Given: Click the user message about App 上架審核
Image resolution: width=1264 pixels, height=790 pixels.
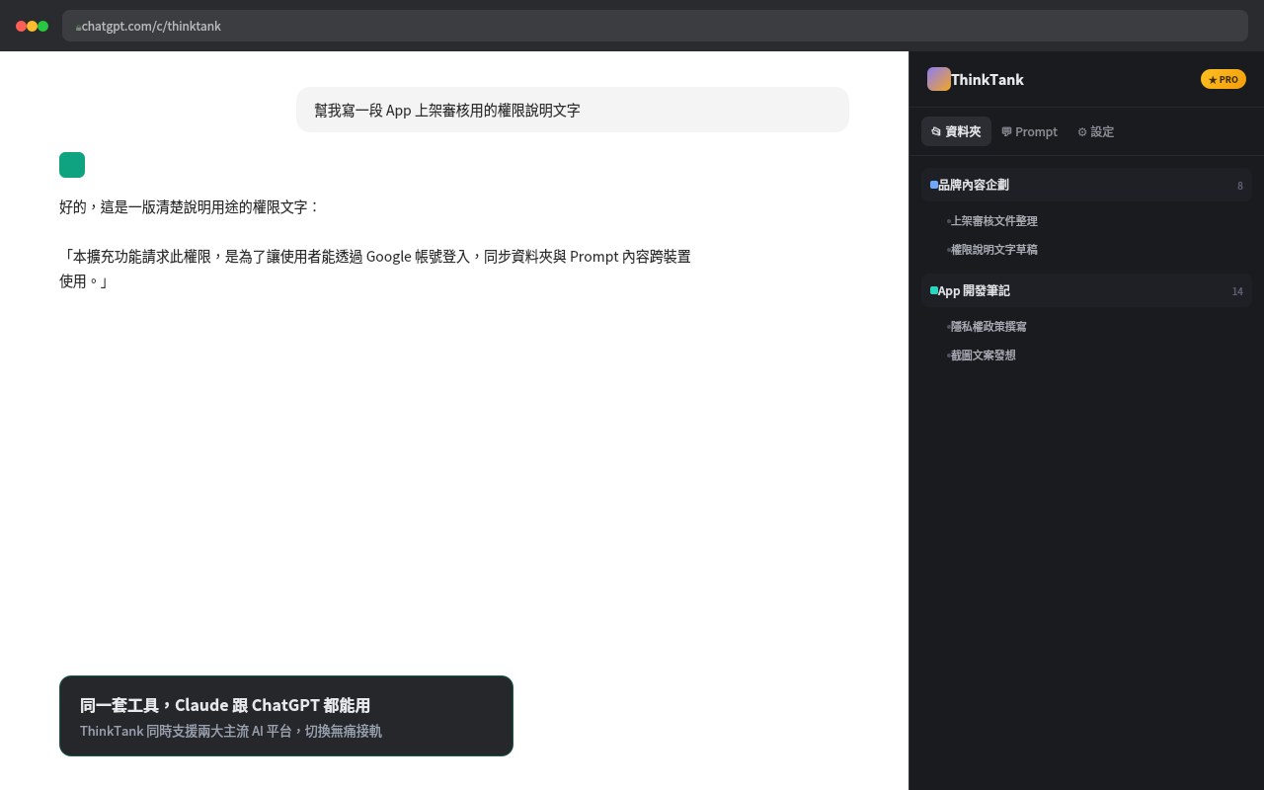Looking at the screenshot, I should 573,110.
